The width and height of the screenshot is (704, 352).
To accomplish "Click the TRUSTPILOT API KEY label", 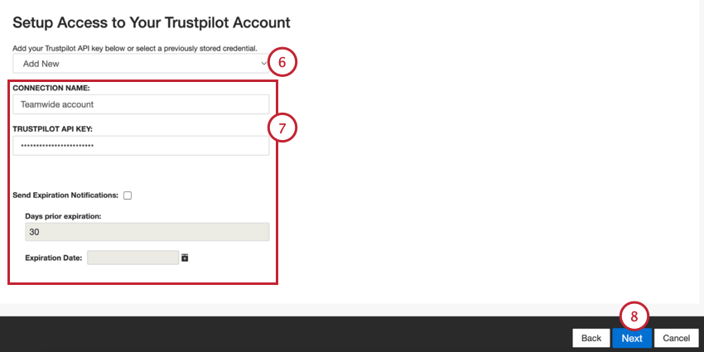I will [x=52, y=129].
